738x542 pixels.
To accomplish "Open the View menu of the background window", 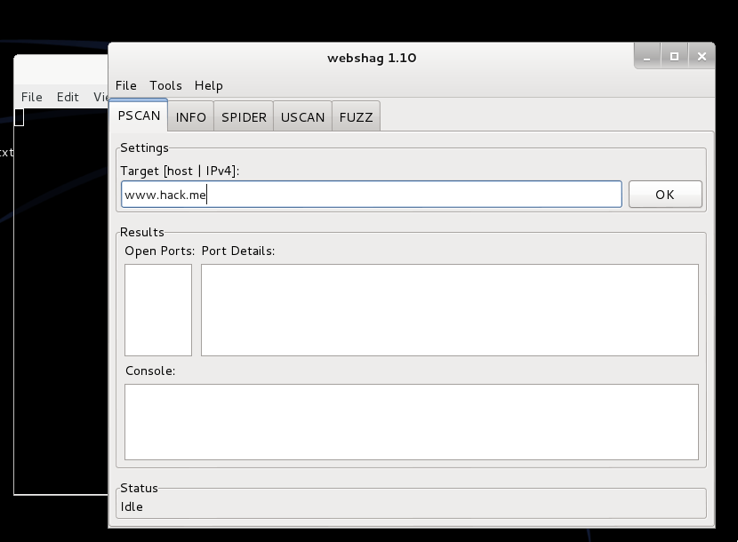I will coord(100,97).
